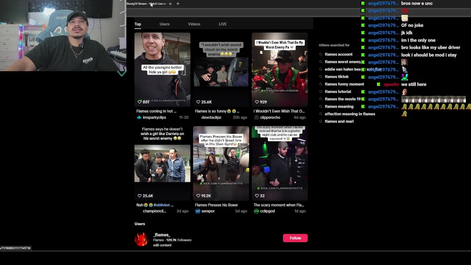
Task: Open _flames_ flaming devil avatar
Action: (141, 239)
